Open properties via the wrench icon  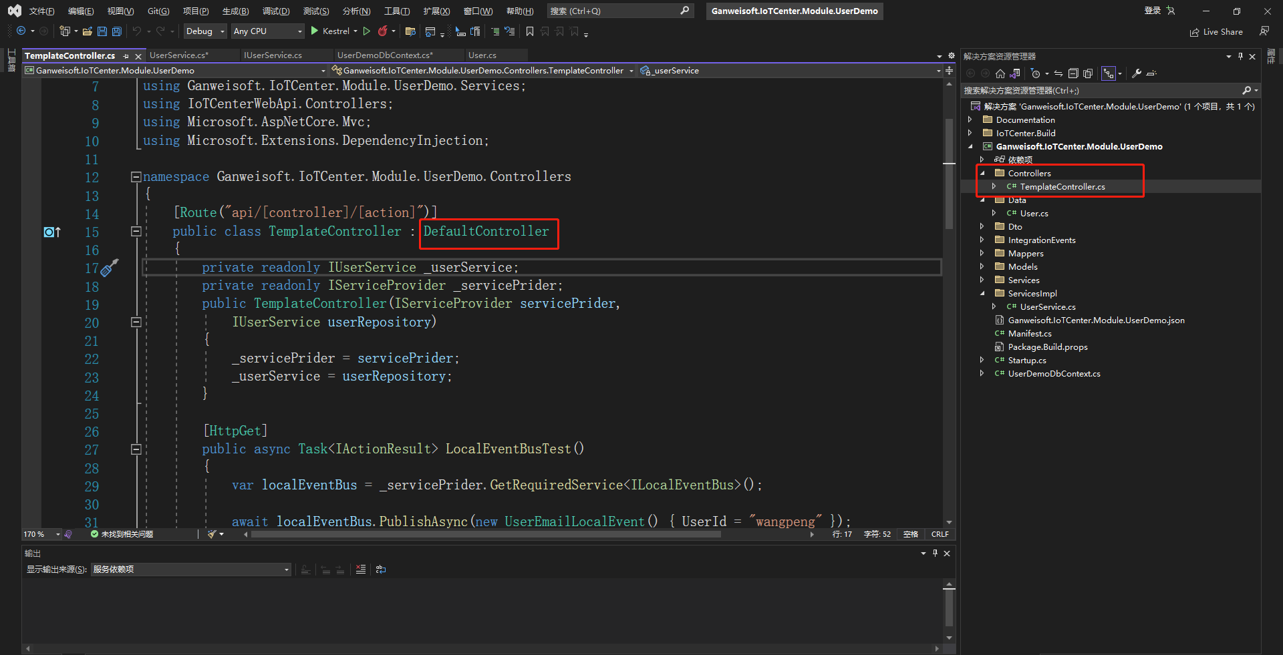click(1136, 73)
